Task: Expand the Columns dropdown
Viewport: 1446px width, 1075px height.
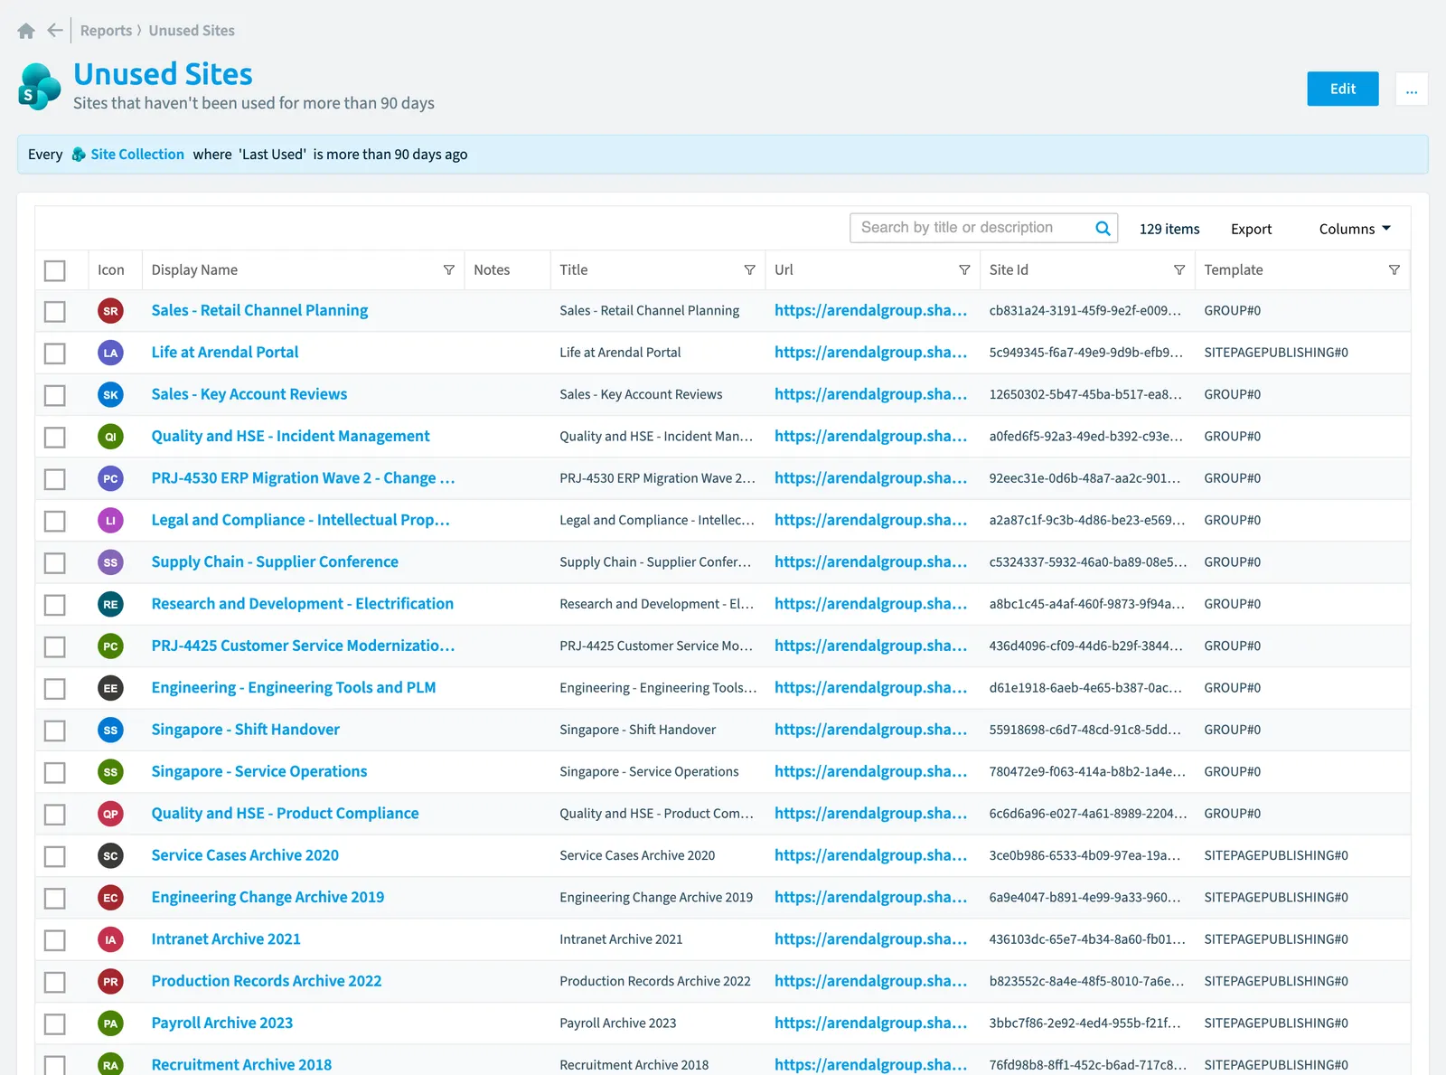Action: [1355, 229]
